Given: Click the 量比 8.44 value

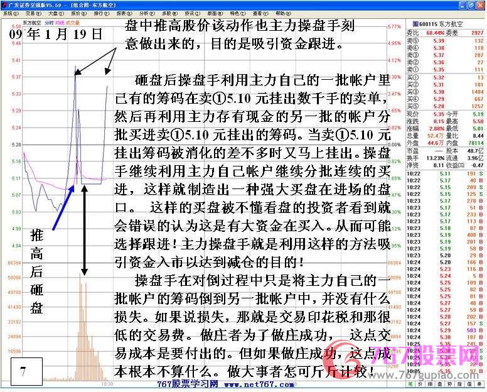Looking at the screenshot, I should tap(478, 136).
